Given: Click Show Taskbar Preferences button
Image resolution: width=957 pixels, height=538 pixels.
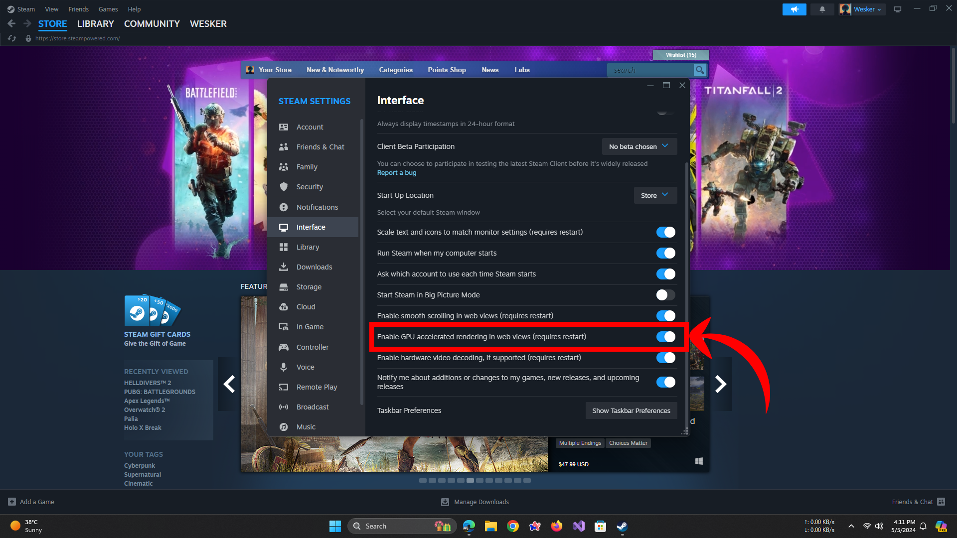Looking at the screenshot, I should (631, 410).
